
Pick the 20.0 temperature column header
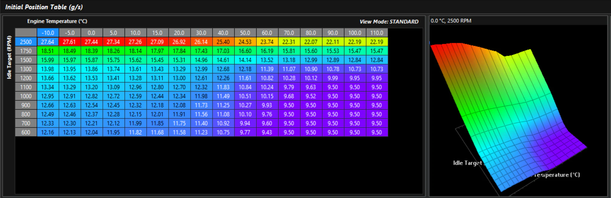tap(179, 33)
